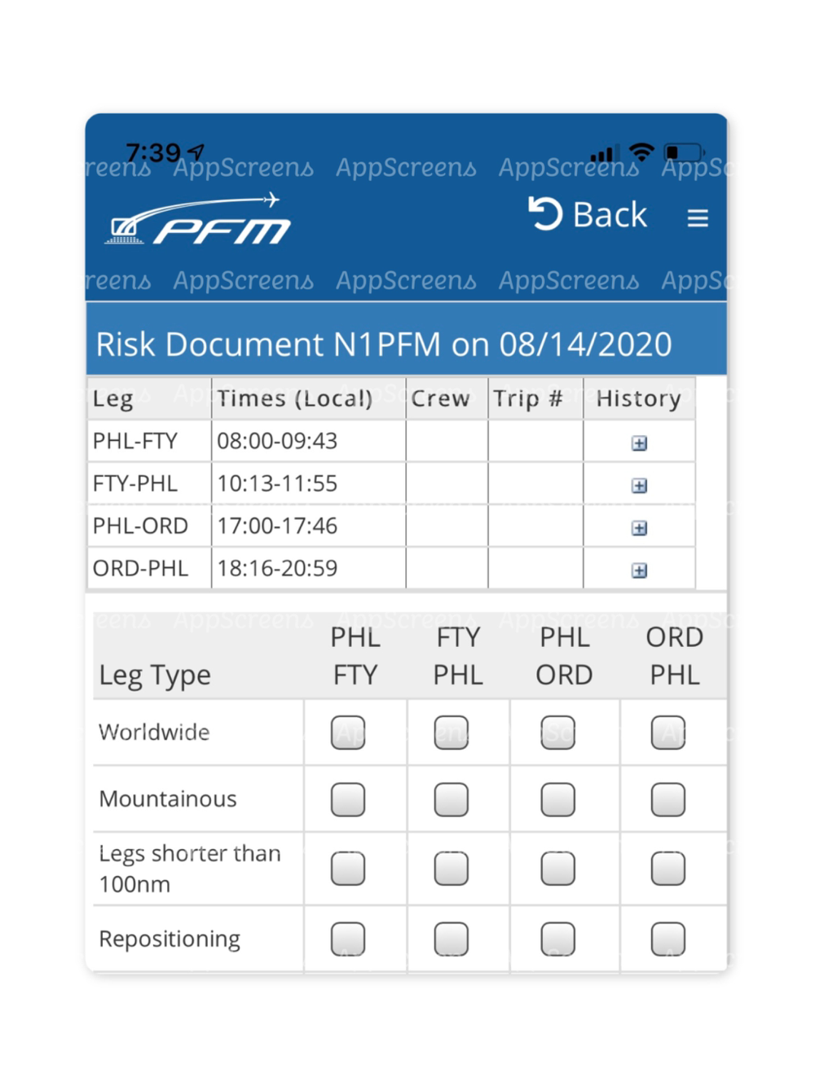Check Legs shorter than 100nm for PHL FTY

point(348,869)
